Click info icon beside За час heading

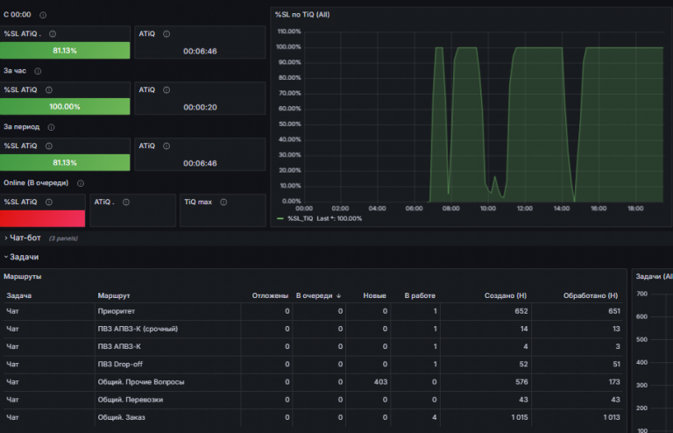coord(38,71)
